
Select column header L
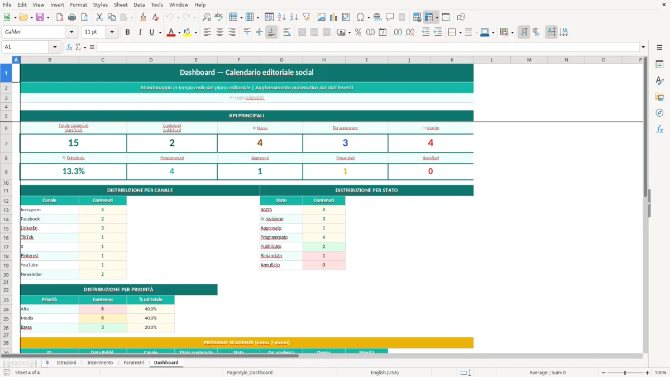point(492,60)
